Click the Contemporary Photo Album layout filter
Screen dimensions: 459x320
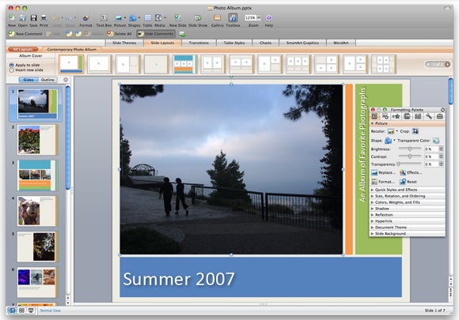tap(72, 50)
